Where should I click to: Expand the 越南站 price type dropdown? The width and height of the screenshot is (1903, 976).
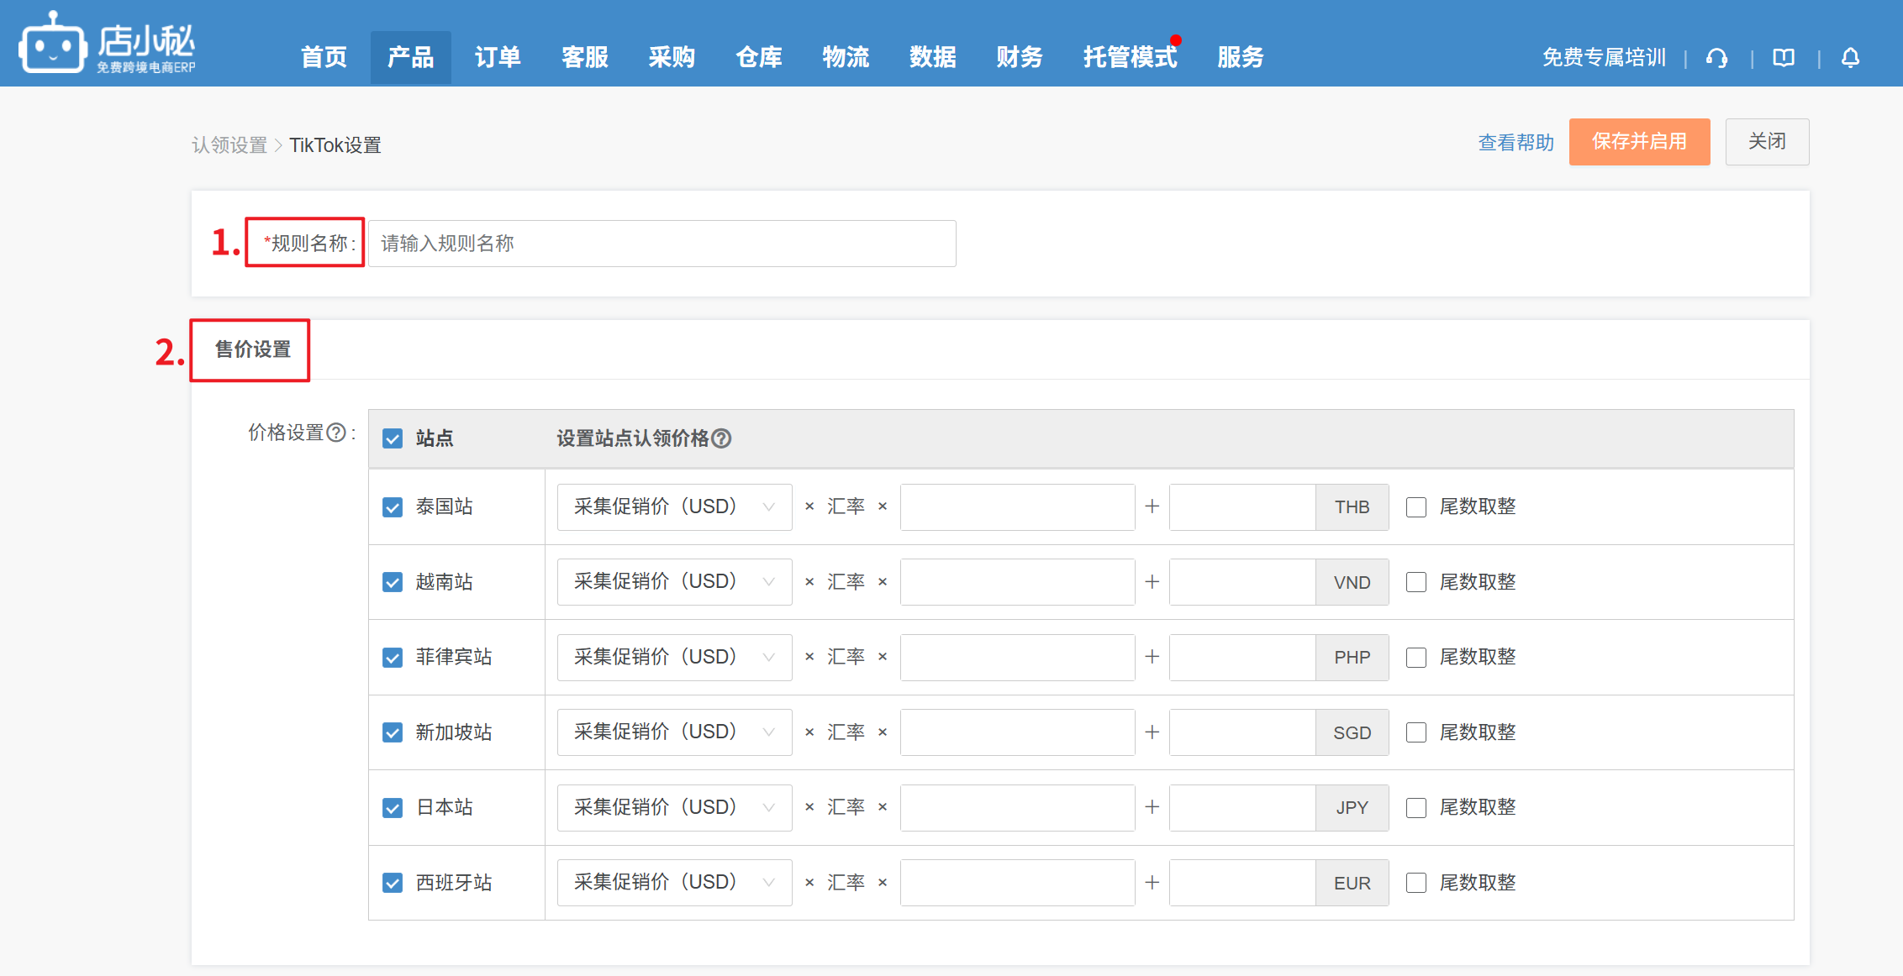(x=674, y=582)
